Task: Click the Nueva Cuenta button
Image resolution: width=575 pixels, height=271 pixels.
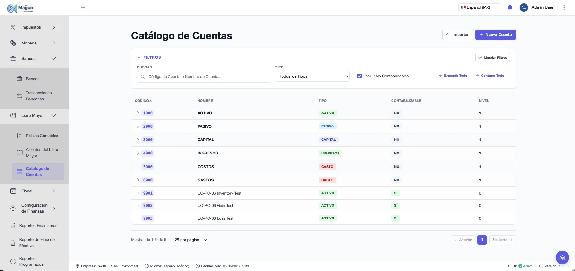Action: (495, 35)
